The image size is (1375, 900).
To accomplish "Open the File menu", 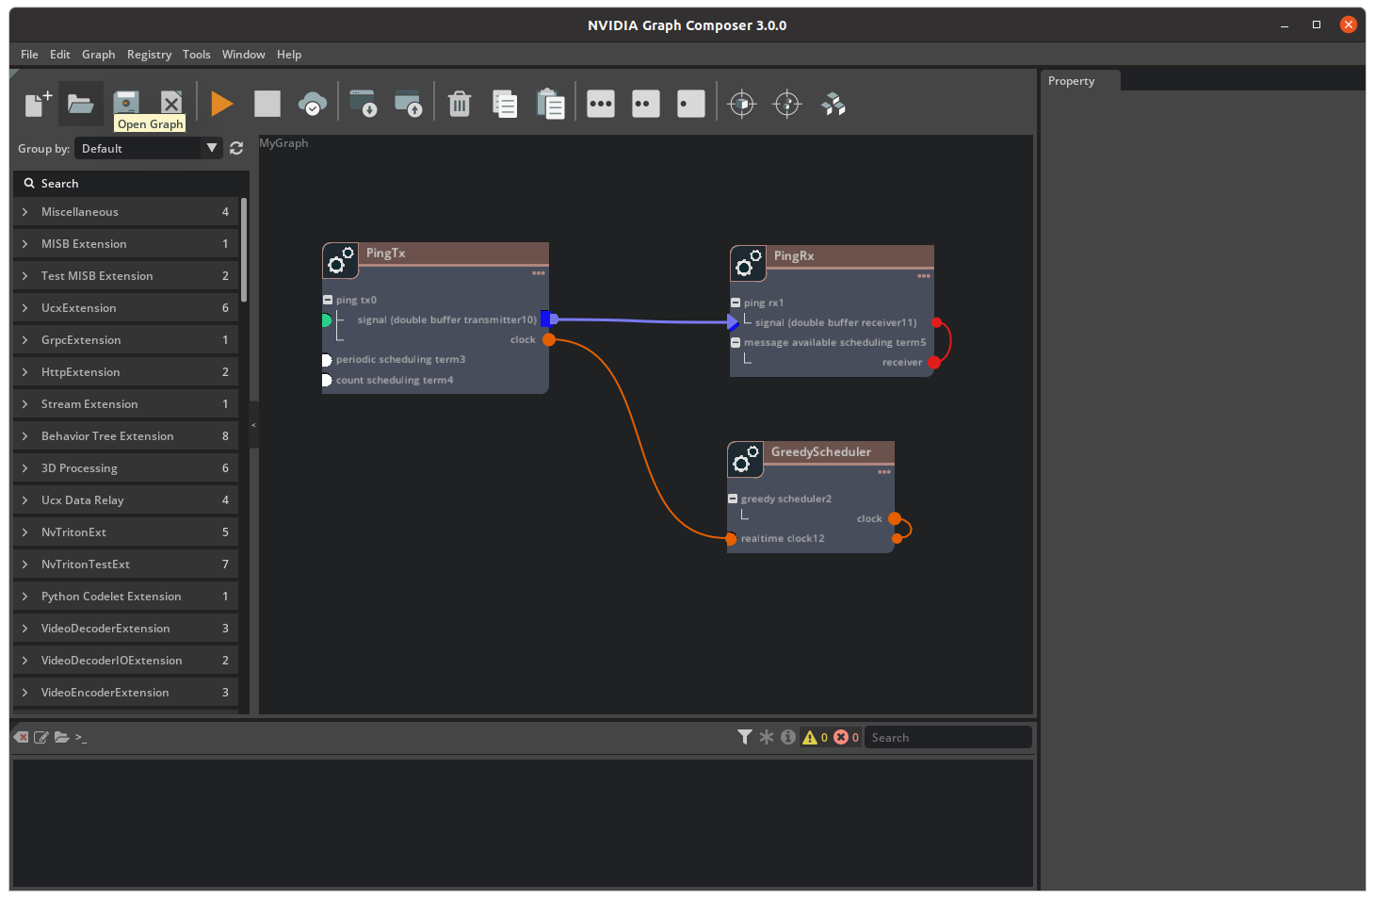I will point(29,54).
